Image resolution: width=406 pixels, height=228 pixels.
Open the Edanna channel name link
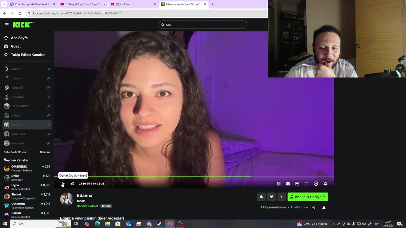85,195
